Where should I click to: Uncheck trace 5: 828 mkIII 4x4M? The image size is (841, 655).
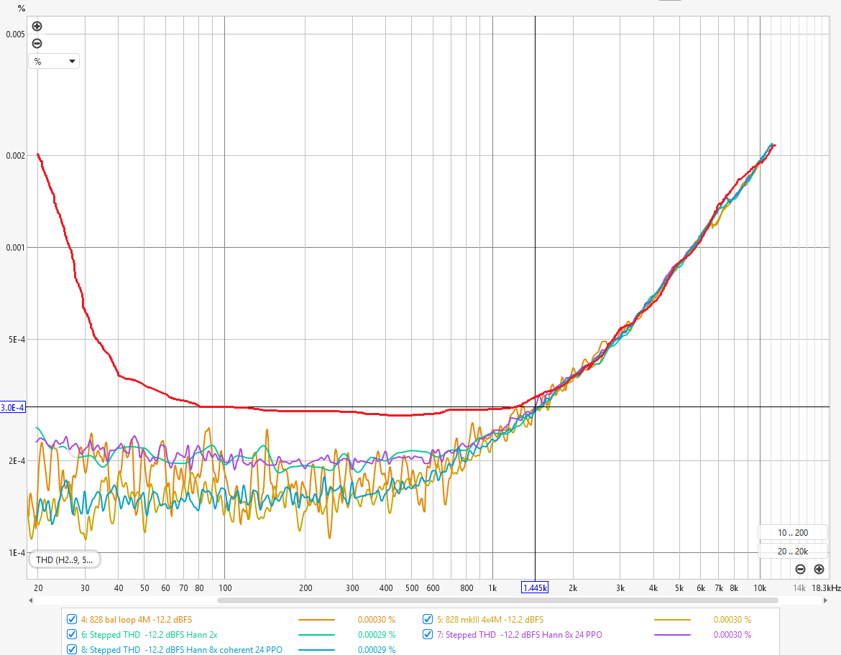coord(428,619)
